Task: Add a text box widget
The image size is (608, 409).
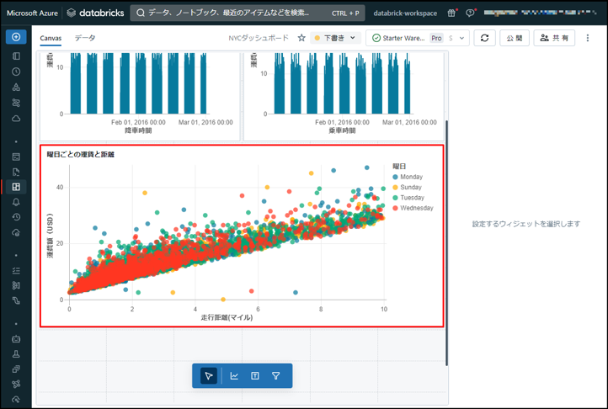Action: 255,375
